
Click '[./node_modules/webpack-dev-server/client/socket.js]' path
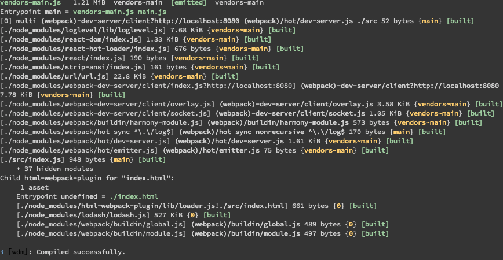(x=105, y=113)
